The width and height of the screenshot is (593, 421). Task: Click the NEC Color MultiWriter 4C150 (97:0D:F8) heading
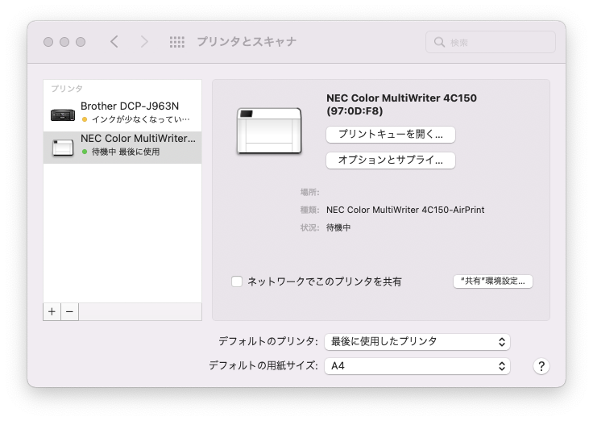pyautogui.click(x=401, y=105)
